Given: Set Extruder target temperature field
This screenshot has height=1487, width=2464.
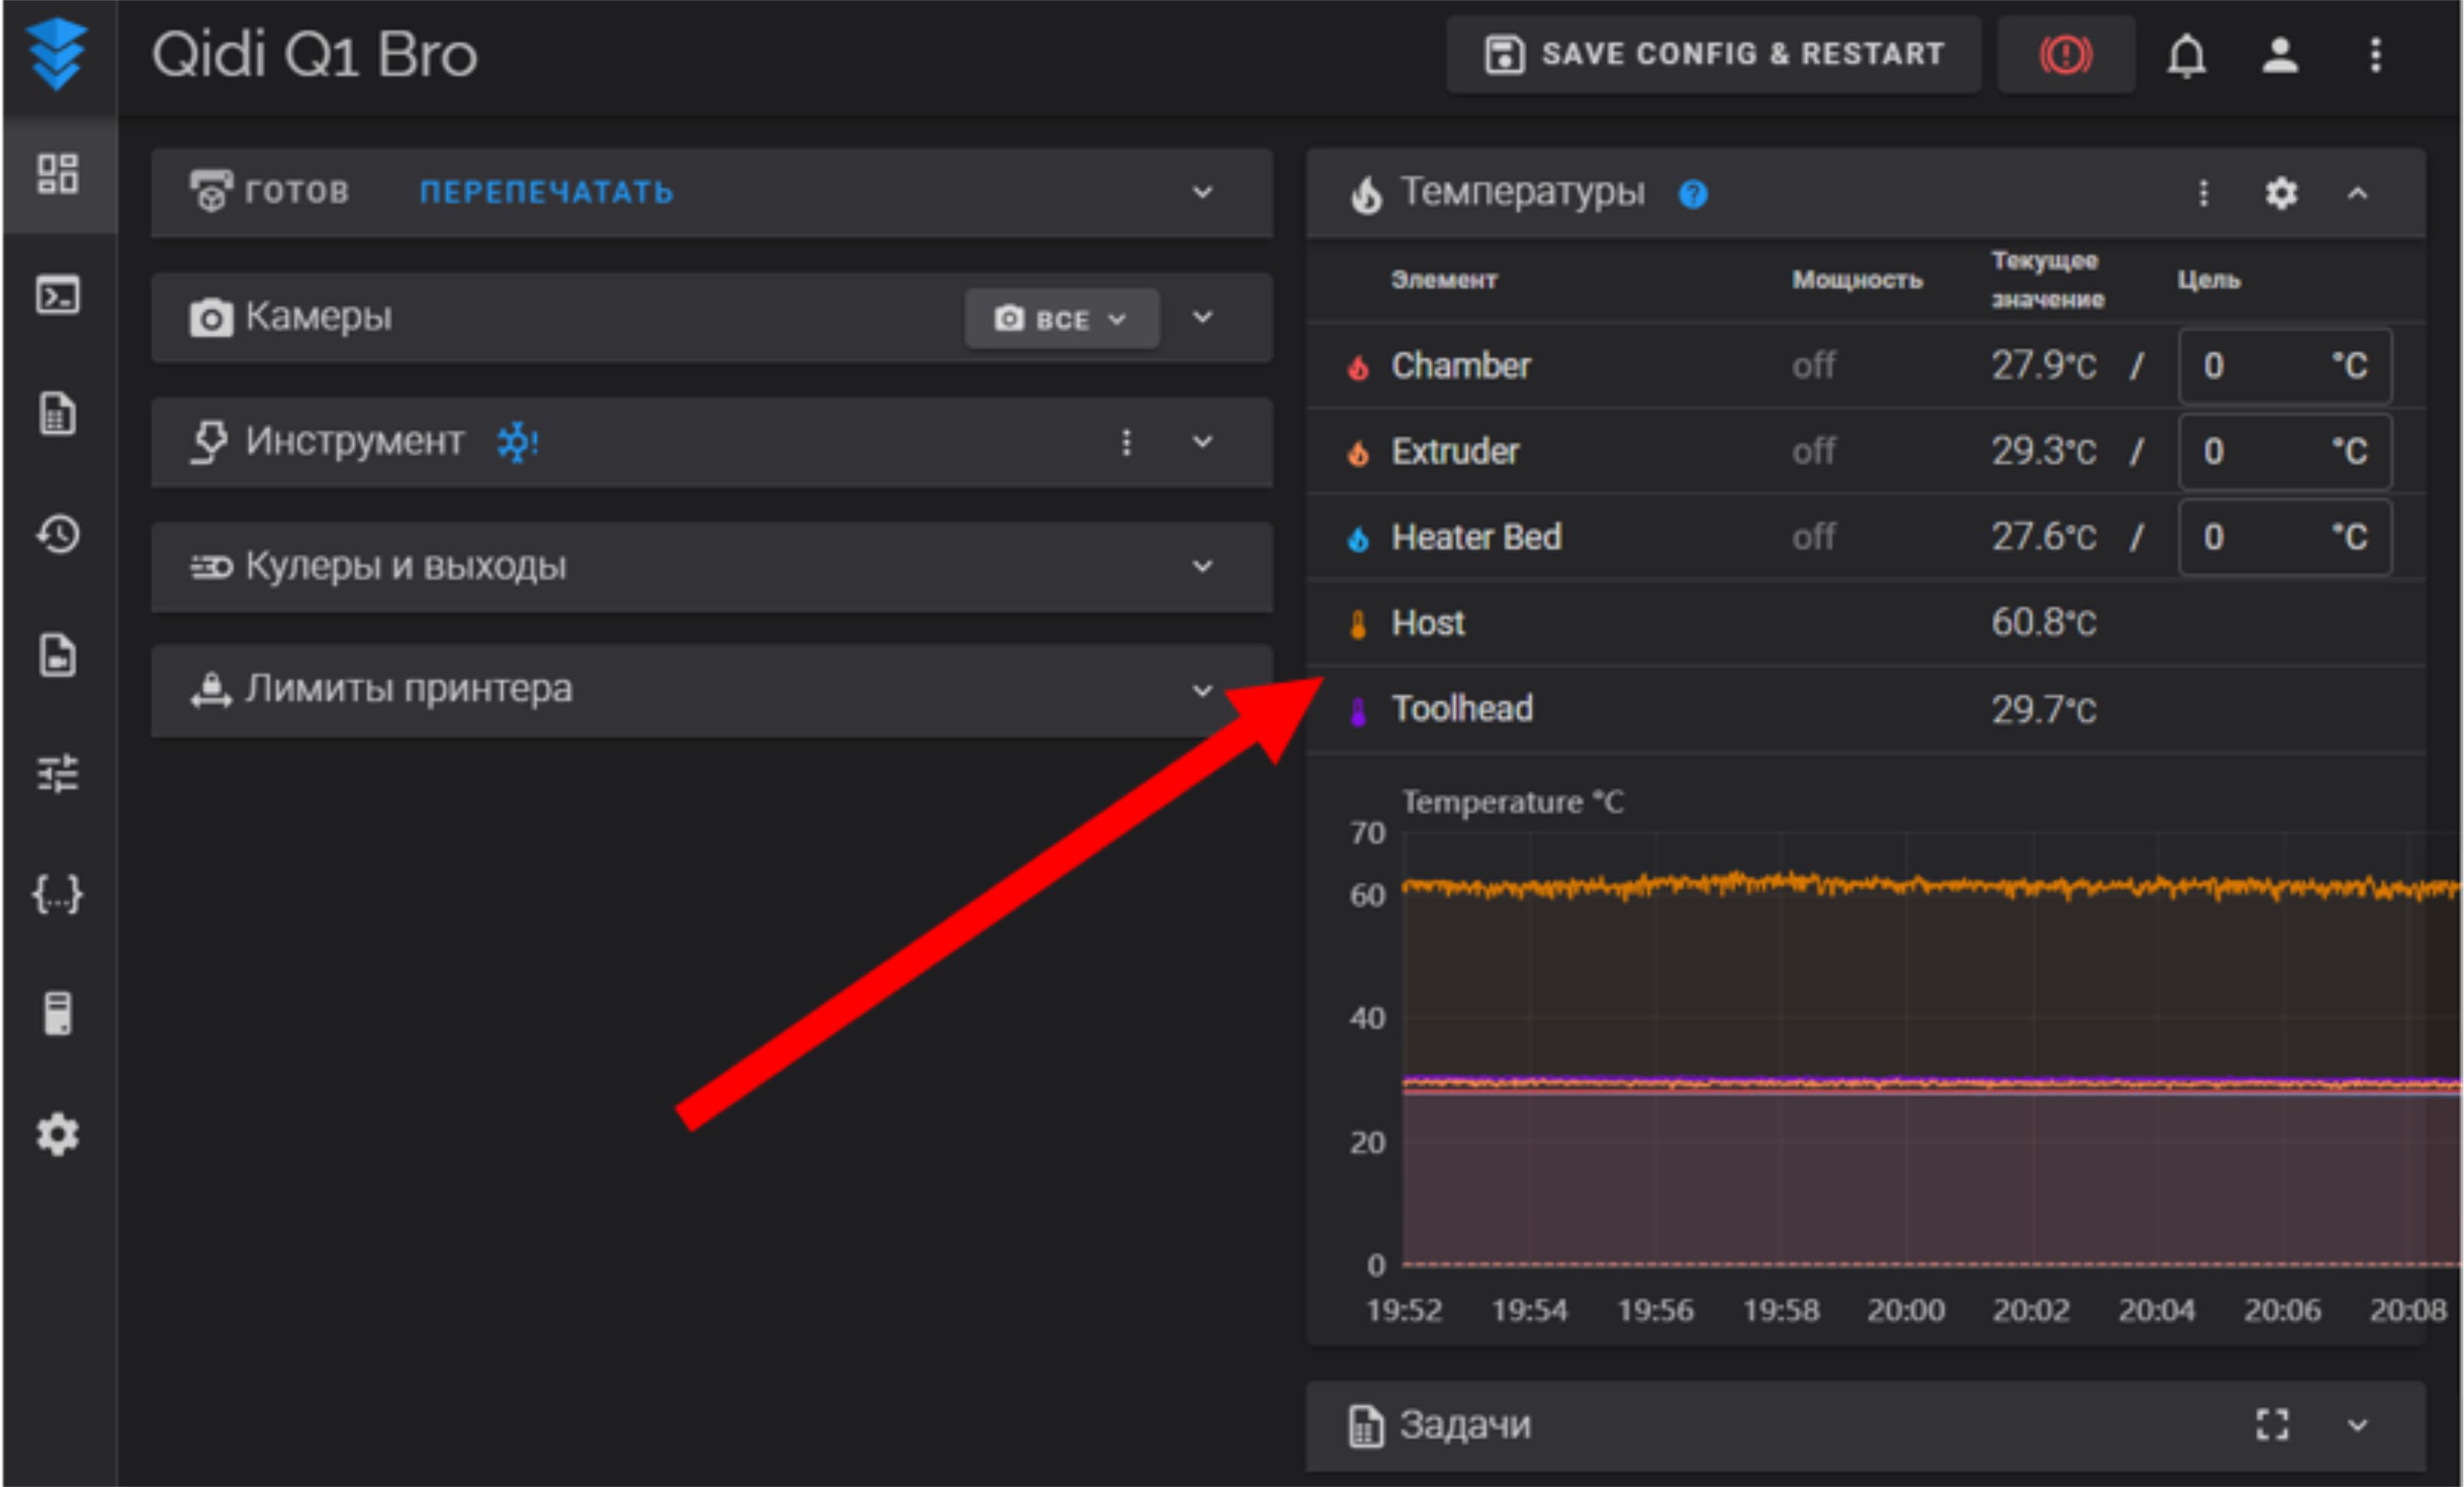Looking at the screenshot, I should point(2285,452).
